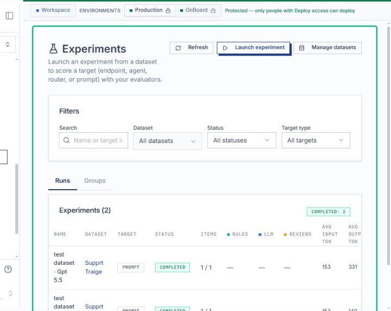
Task: Click the DATASET column header
Action: point(96,234)
